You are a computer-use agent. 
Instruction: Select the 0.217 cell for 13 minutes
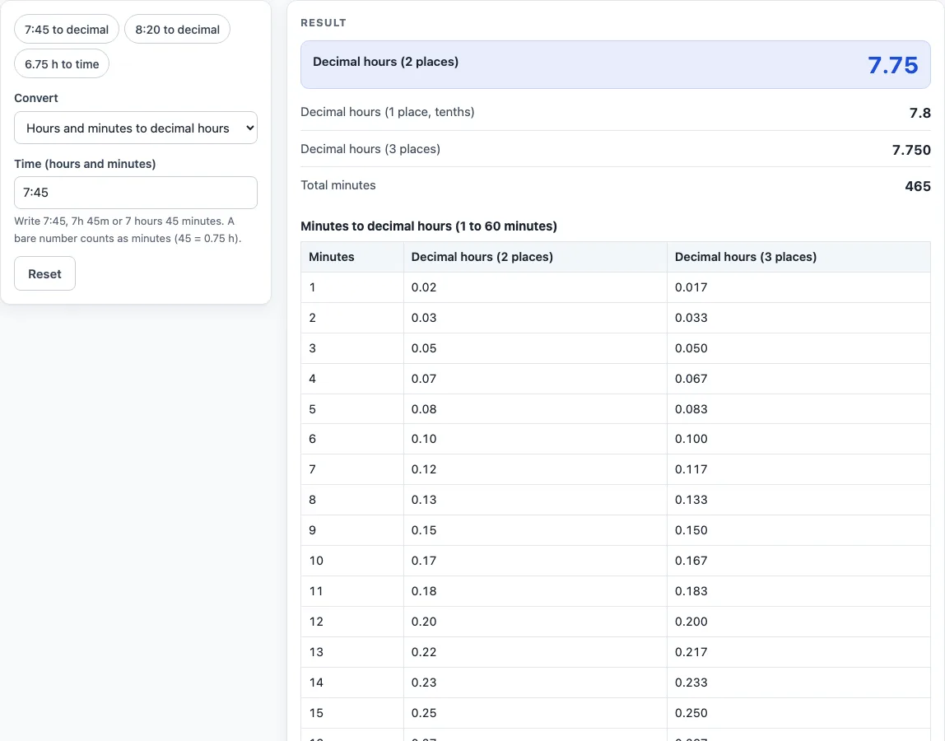click(798, 652)
